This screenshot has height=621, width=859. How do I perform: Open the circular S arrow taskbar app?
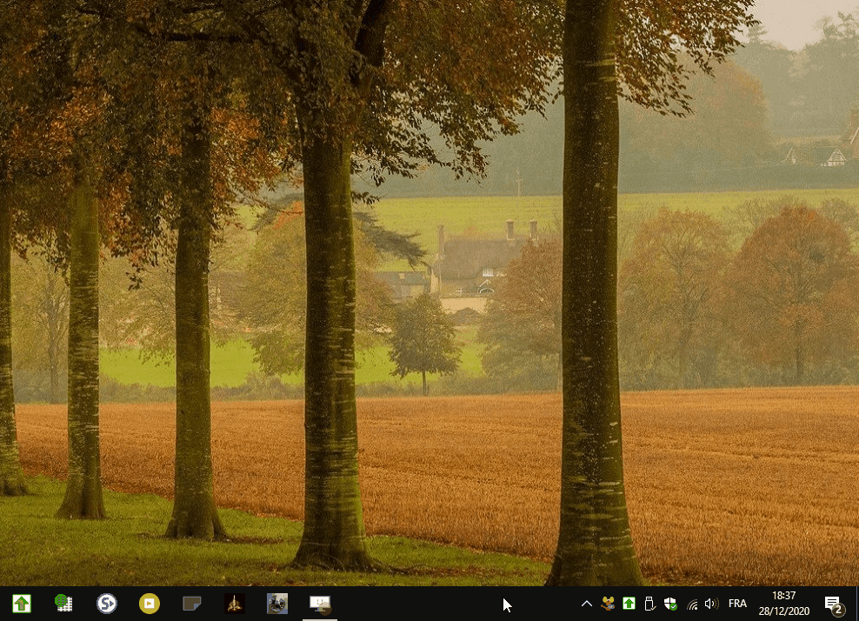107,604
